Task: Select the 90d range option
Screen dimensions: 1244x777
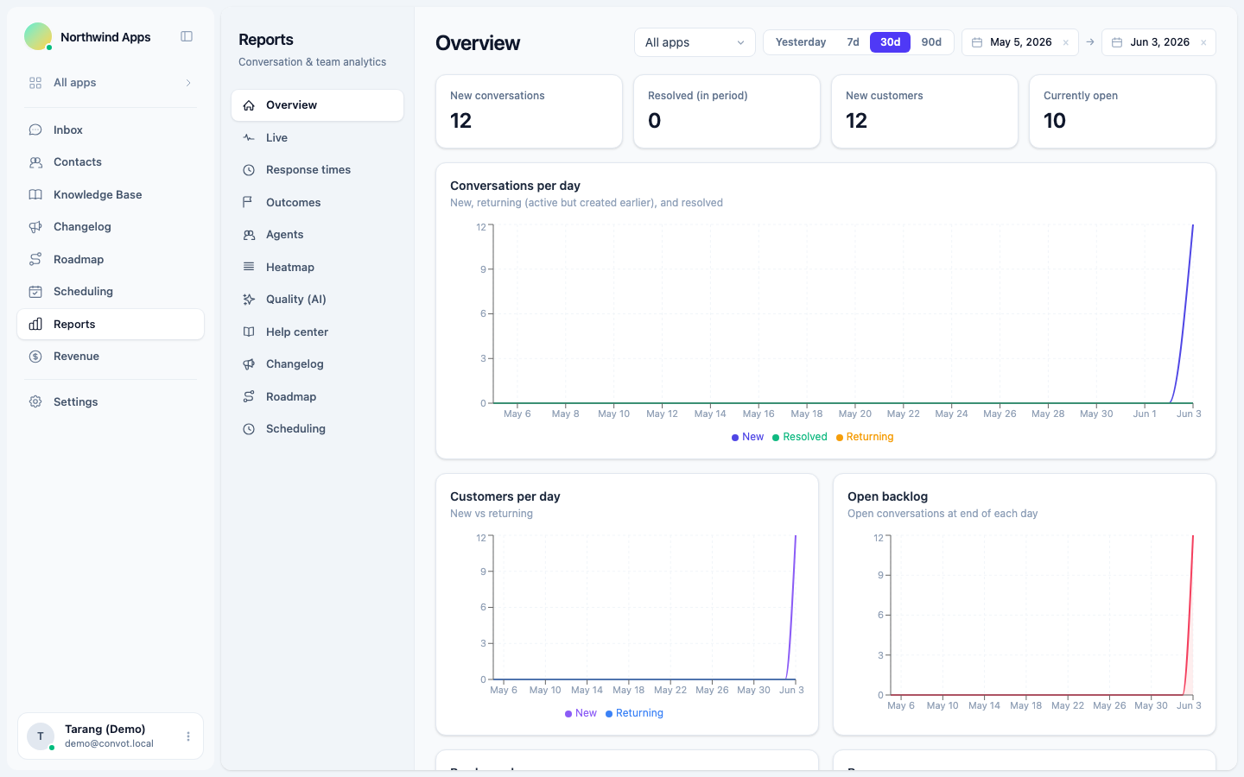Action: click(x=931, y=42)
